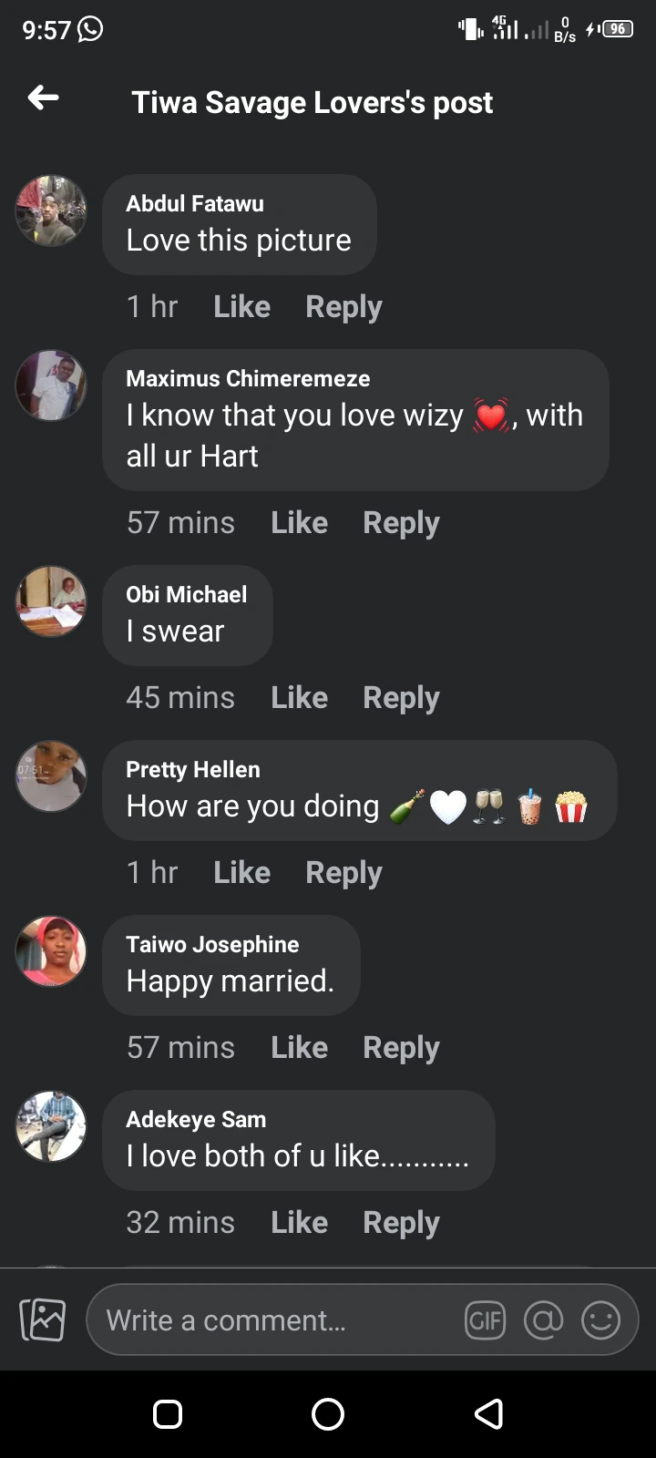Viewport: 656px width, 1458px height.
Task: Open the photo attachment icon
Action: [x=43, y=1319]
